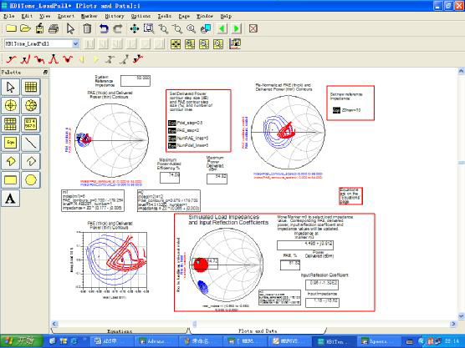Select the rectangular plot tool in Palette
The height and width of the screenshot is (348, 465).
click(x=31, y=87)
